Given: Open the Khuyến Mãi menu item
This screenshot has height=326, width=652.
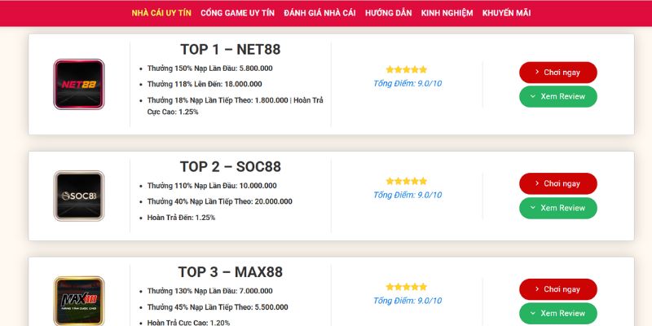Looking at the screenshot, I should 506,13.
